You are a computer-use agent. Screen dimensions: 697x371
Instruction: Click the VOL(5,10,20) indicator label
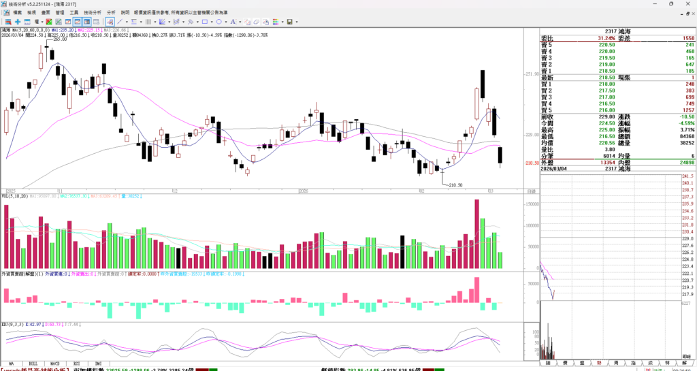click(15, 196)
